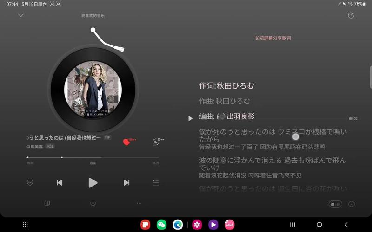Open the three-dots more menu under controls
372x232 pixels.
tap(139, 203)
